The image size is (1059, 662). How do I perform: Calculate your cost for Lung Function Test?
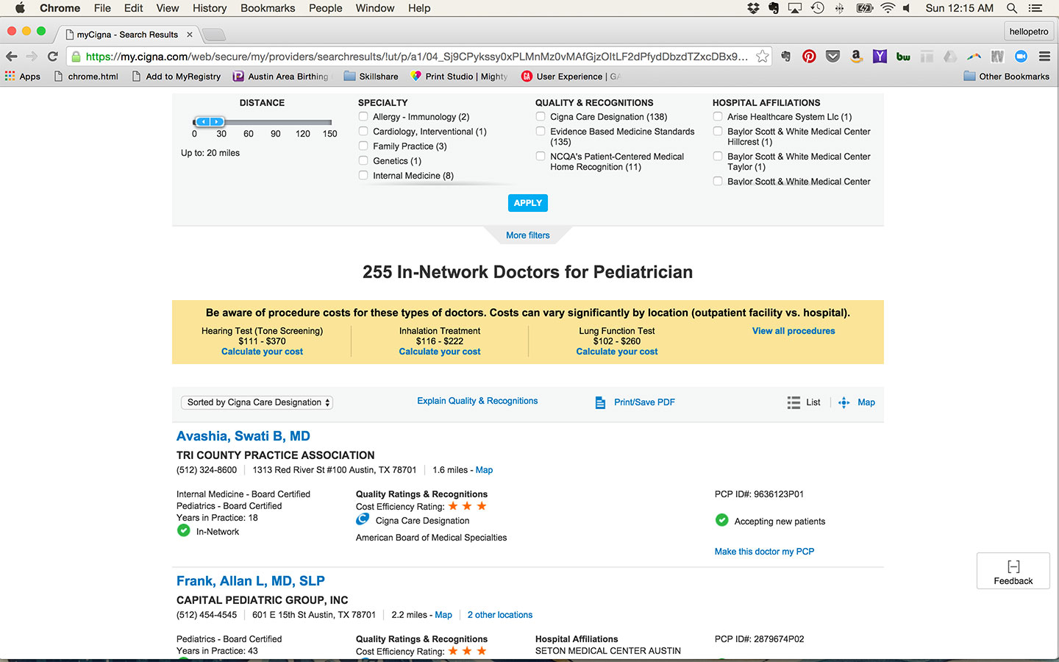click(617, 352)
